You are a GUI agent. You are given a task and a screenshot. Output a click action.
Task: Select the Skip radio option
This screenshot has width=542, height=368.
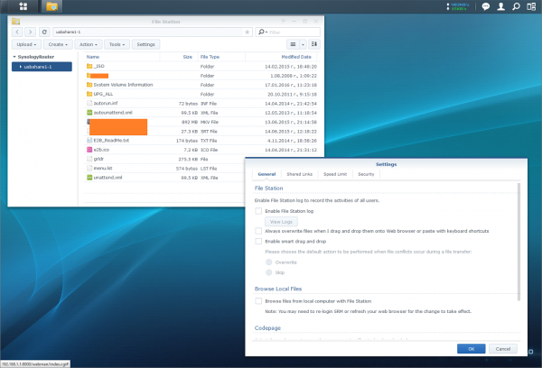(268, 272)
